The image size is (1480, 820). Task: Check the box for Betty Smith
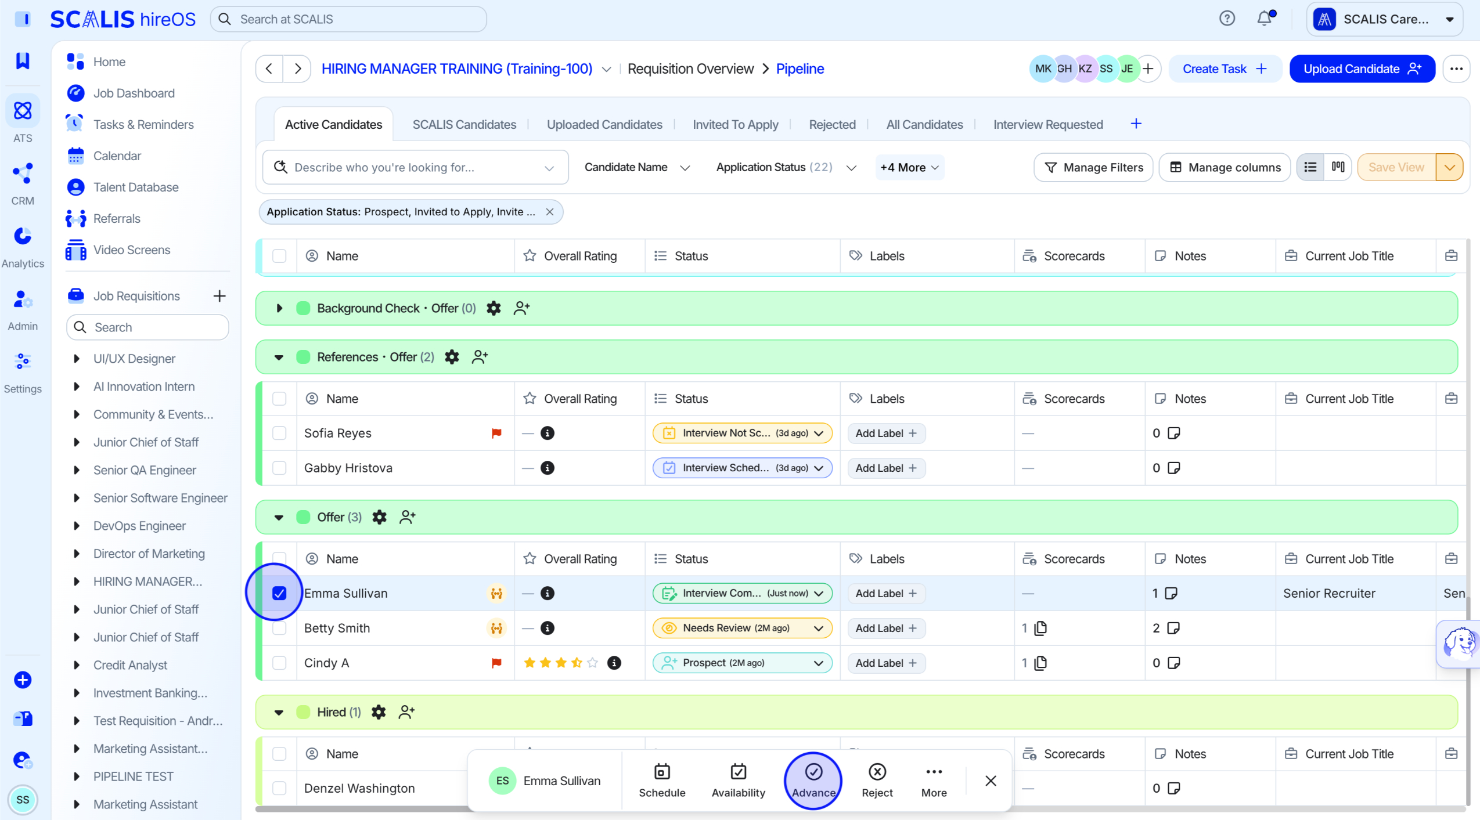(279, 628)
